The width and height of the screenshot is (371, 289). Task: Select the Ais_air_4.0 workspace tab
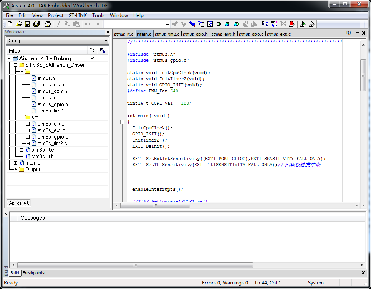(x=19, y=203)
